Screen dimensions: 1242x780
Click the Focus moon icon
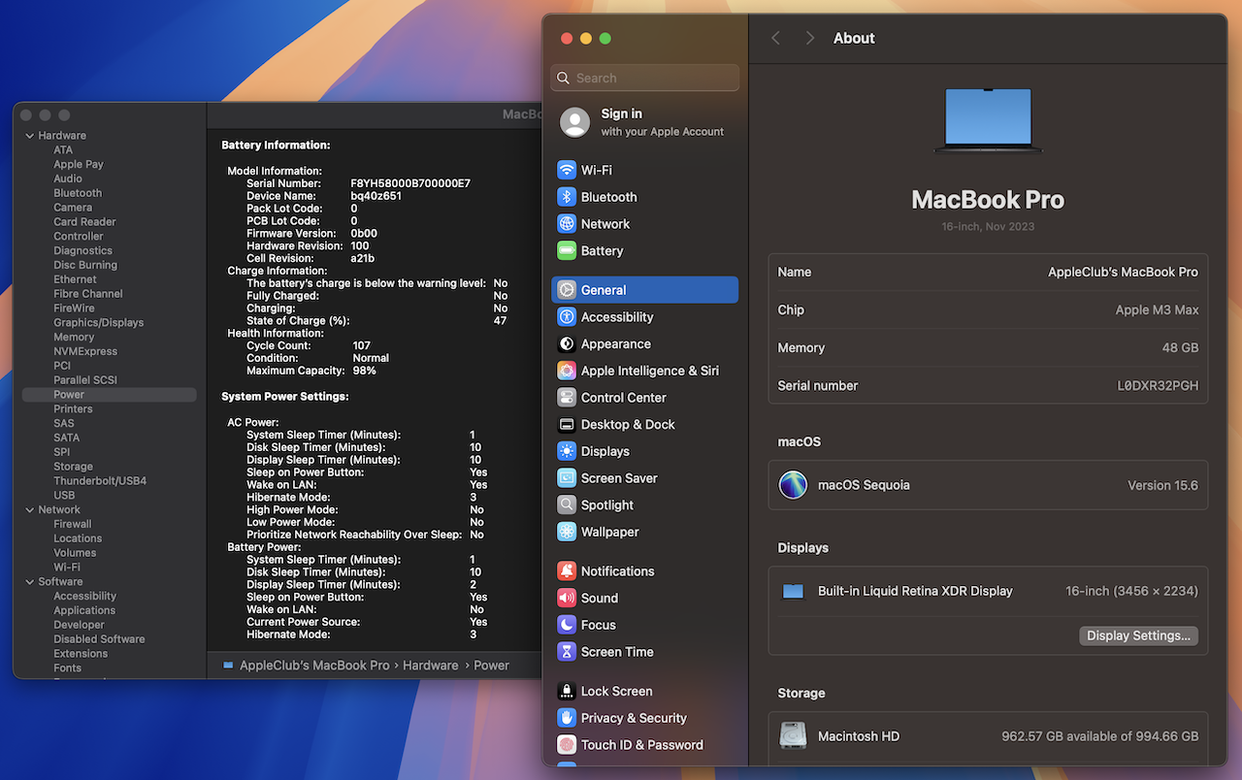click(x=567, y=625)
